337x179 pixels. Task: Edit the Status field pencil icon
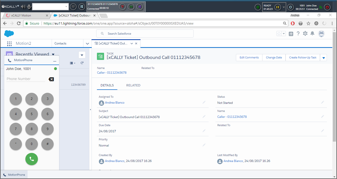pos(323,102)
